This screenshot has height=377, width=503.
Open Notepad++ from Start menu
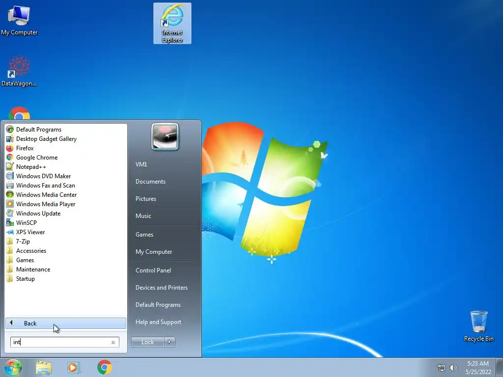[x=66, y=167]
